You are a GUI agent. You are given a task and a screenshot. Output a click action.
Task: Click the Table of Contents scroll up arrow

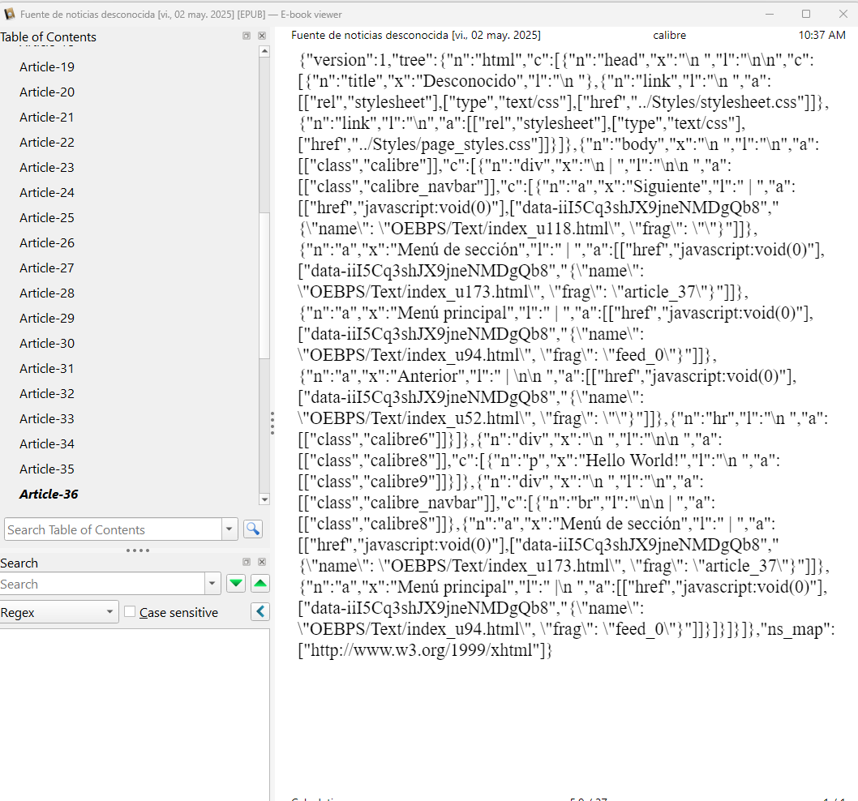(264, 51)
